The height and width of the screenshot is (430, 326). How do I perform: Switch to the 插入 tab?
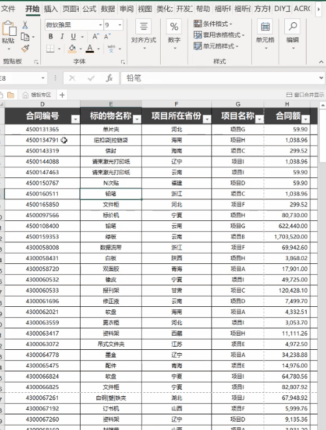tap(51, 8)
